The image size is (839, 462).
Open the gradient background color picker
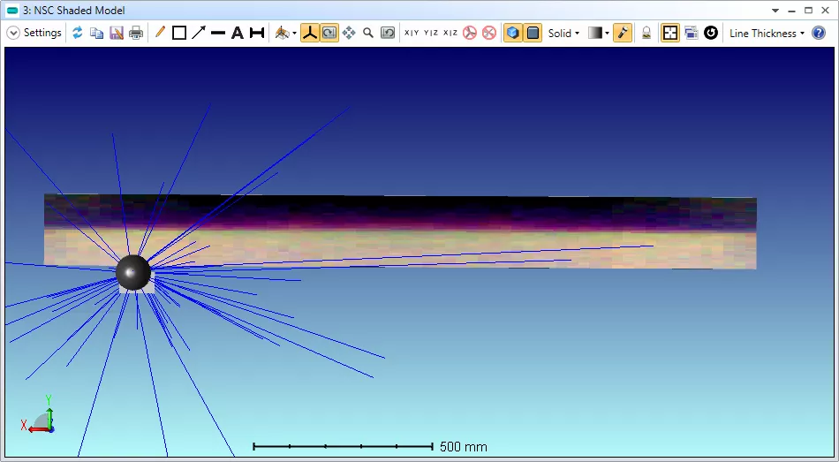pyautogui.click(x=596, y=33)
